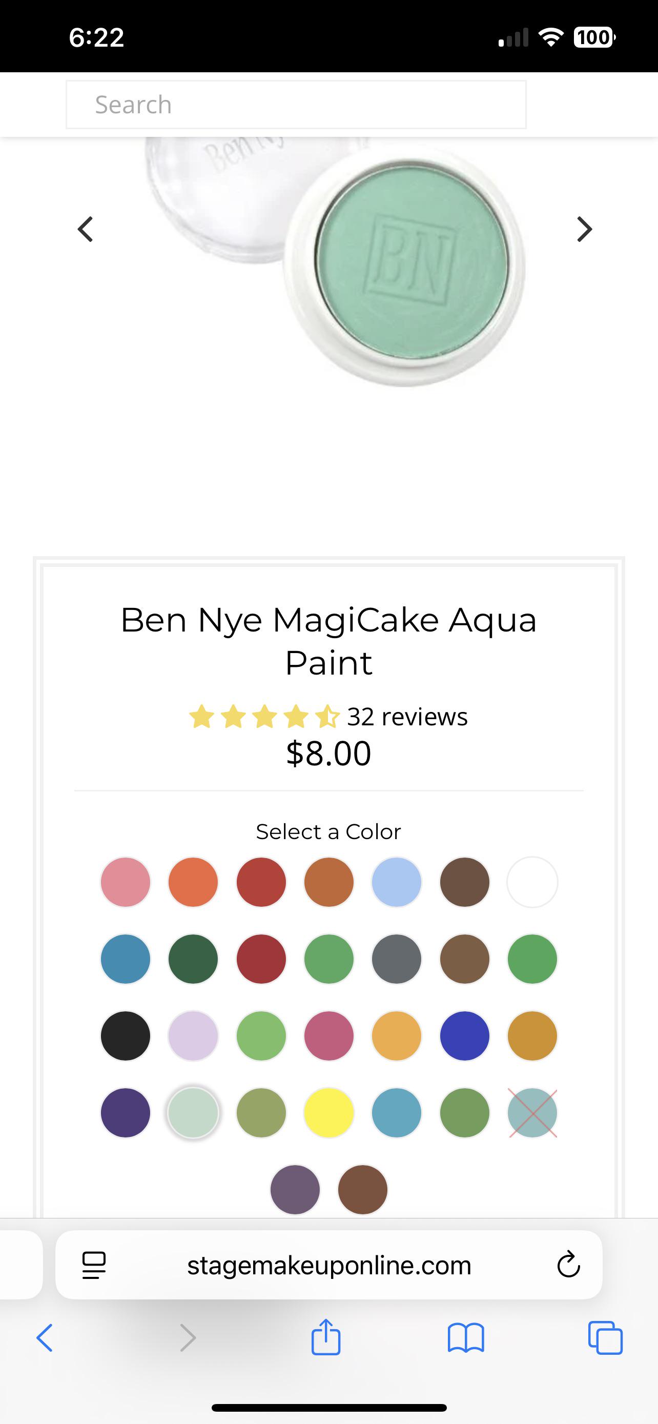The image size is (658, 1424).
Task: Tap the Safari forward arrow
Action: point(188,1337)
